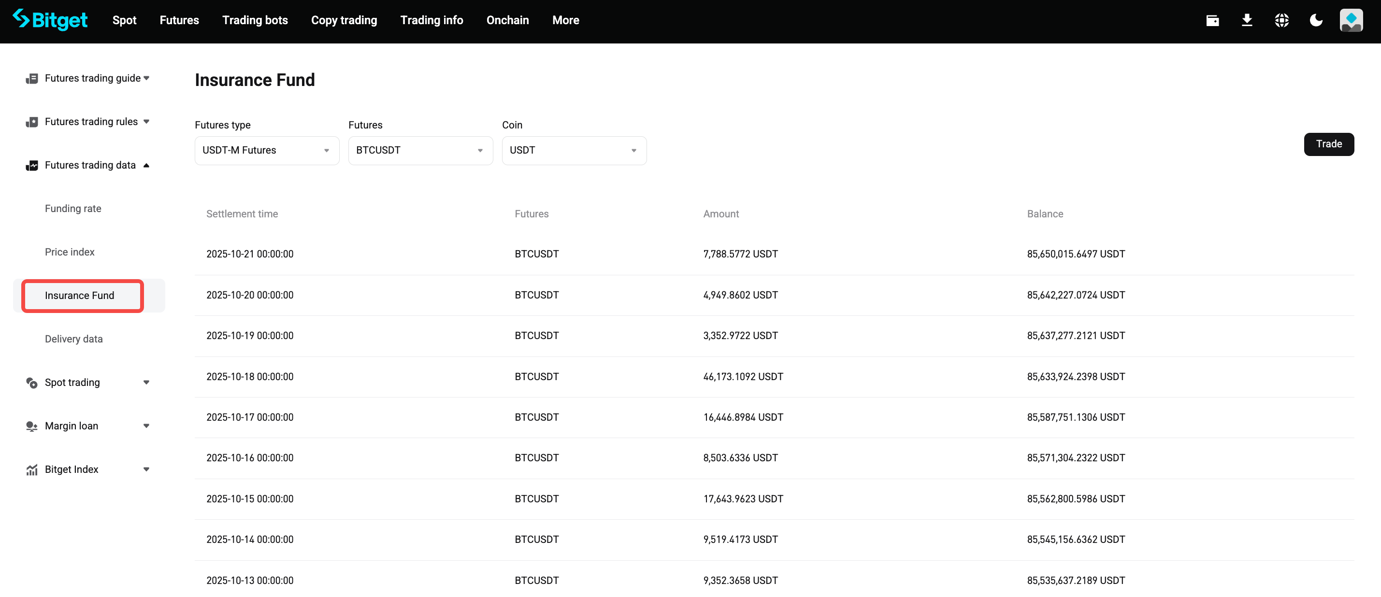Click the download app icon

tap(1247, 20)
